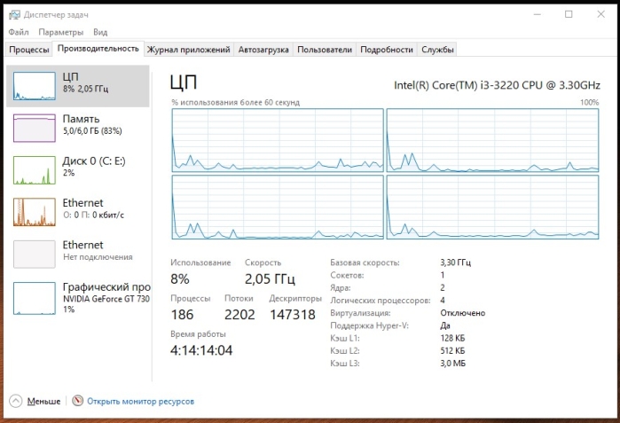Switch to the Журнал приложений tab
The image size is (620, 423).
pyautogui.click(x=189, y=50)
